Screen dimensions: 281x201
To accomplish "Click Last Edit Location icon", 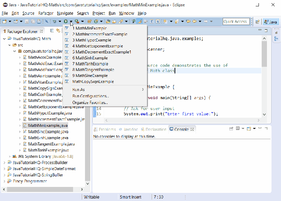I will (188, 21).
